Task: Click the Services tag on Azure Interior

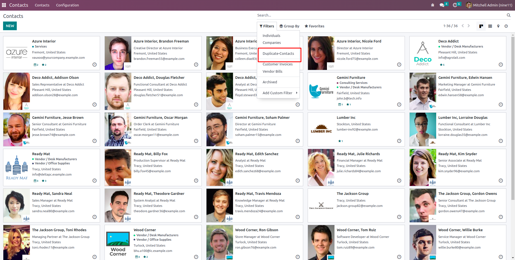Action: click(39, 46)
